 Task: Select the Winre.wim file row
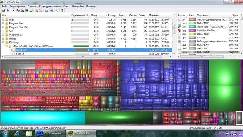coord(94,50)
